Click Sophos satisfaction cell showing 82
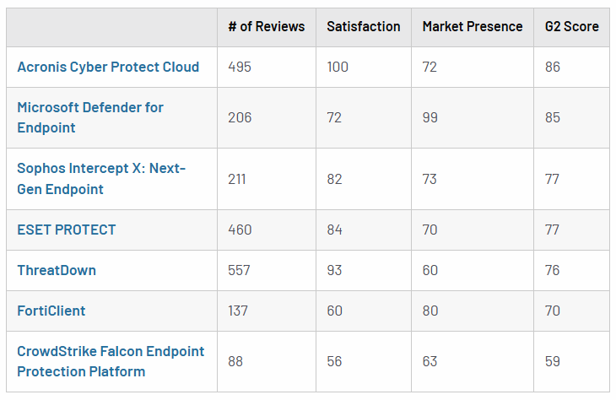 tap(334, 179)
